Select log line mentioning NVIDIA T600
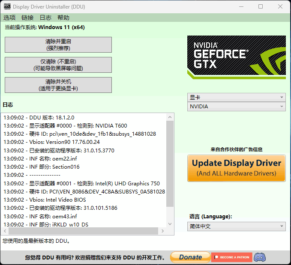 [65, 126]
